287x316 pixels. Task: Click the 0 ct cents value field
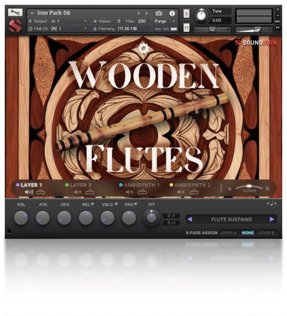(171, 223)
